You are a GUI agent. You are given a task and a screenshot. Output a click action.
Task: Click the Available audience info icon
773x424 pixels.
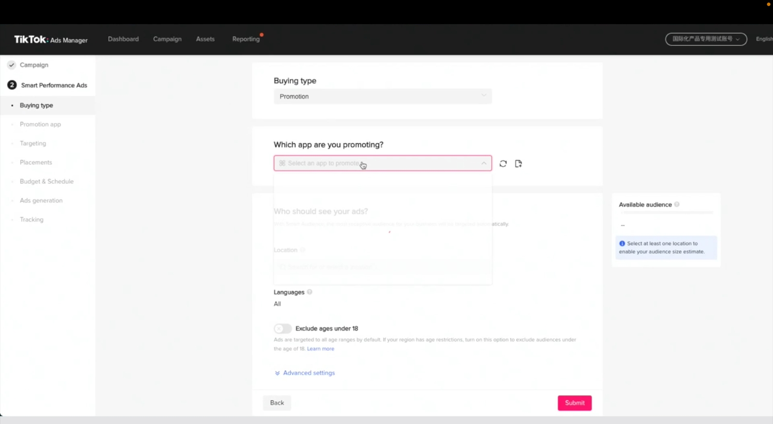(x=677, y=205)
